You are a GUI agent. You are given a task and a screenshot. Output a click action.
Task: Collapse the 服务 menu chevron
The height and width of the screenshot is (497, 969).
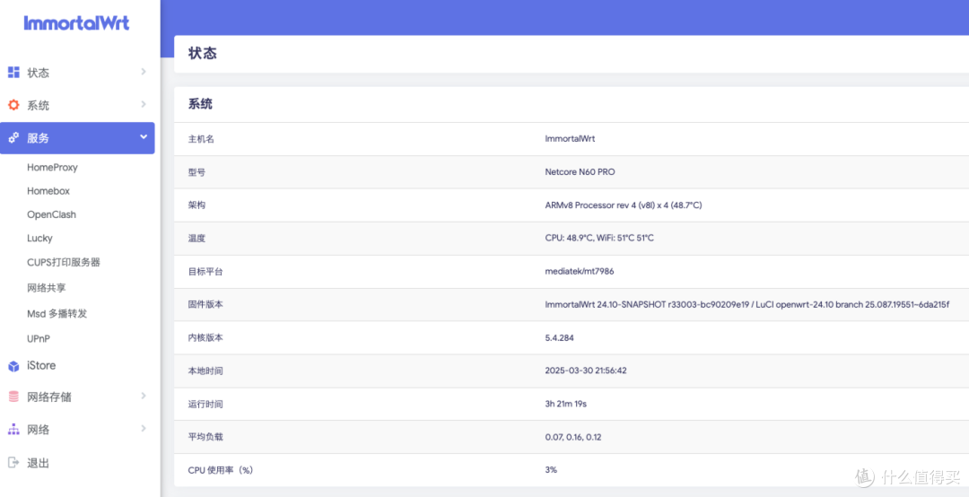(x=144, y=137)
